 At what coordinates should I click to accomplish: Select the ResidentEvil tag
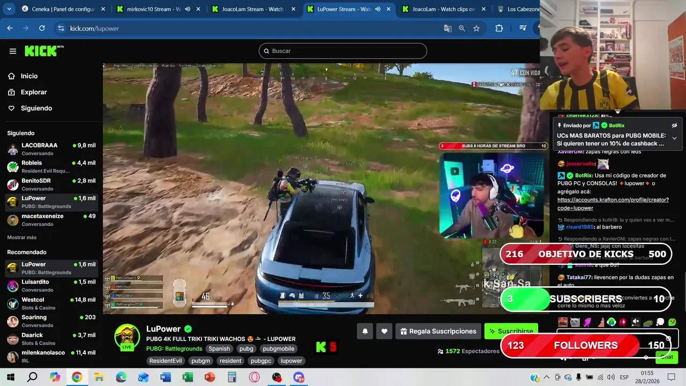coord(166,361)
